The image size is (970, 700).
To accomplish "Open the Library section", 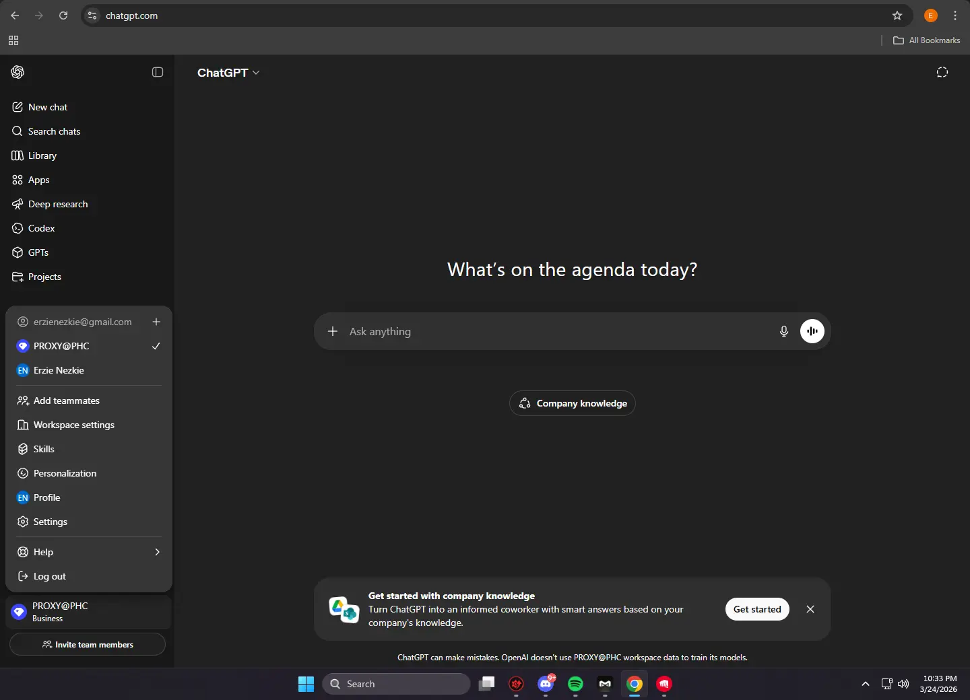I will click(x=87, y=155).
